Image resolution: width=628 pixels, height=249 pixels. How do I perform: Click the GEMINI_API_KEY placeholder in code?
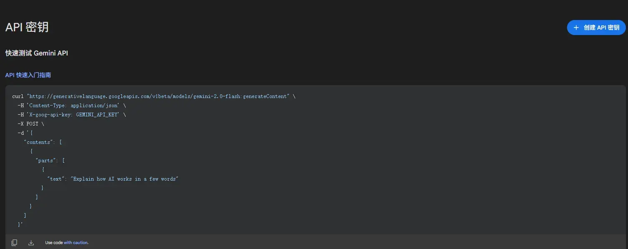click(97, 115)
